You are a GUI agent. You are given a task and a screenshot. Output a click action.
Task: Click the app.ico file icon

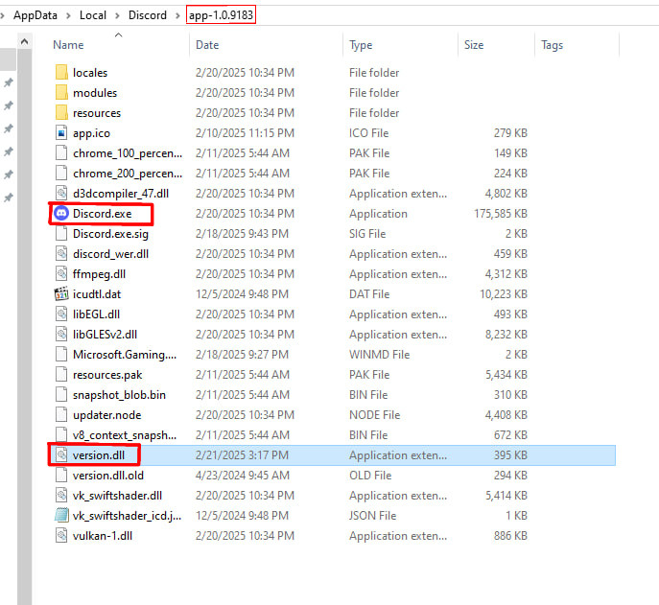(61, 132)
